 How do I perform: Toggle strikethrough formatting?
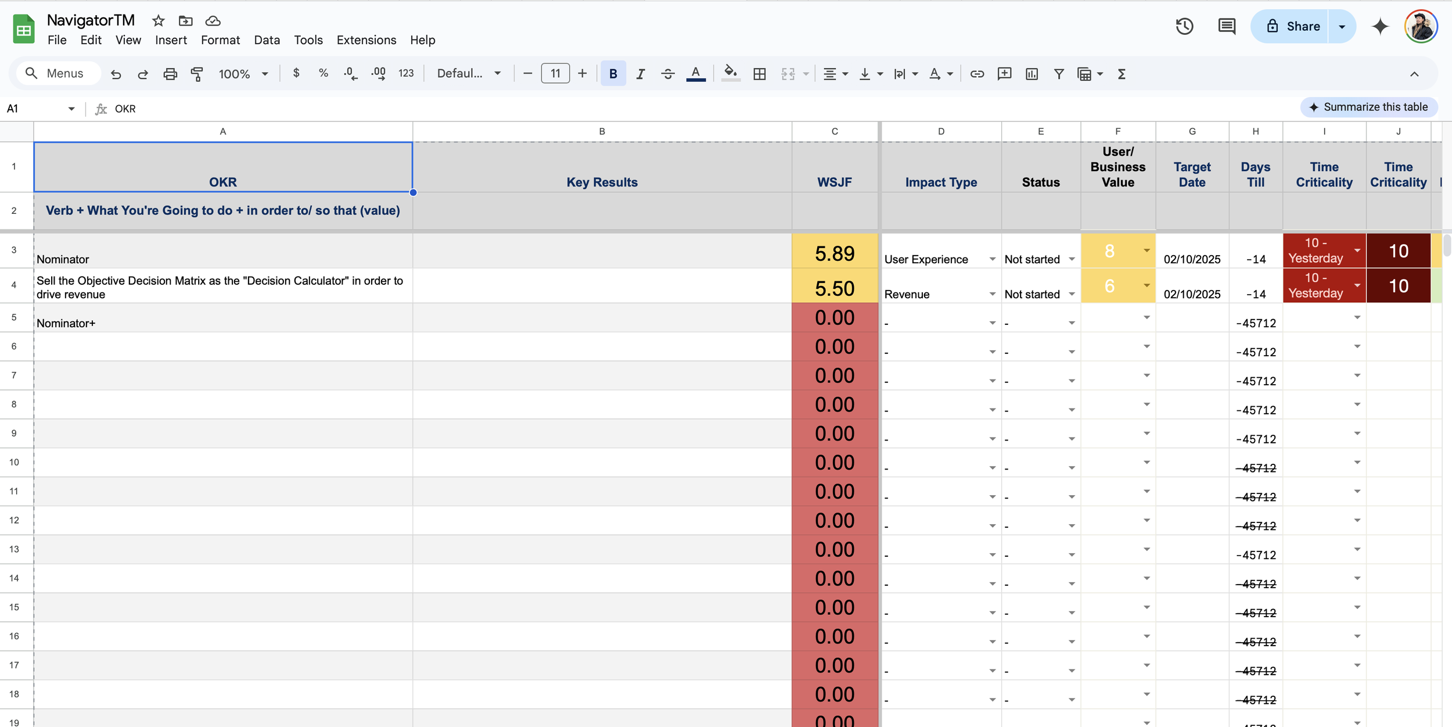pos(668,74)
